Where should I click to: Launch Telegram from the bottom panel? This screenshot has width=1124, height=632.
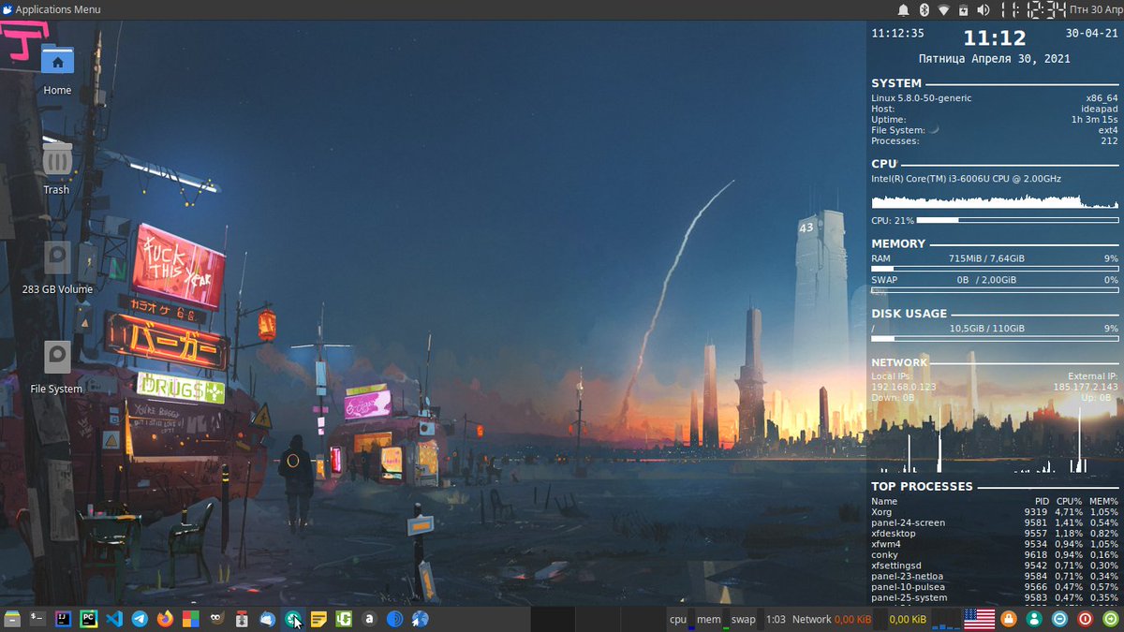(140, 619)
